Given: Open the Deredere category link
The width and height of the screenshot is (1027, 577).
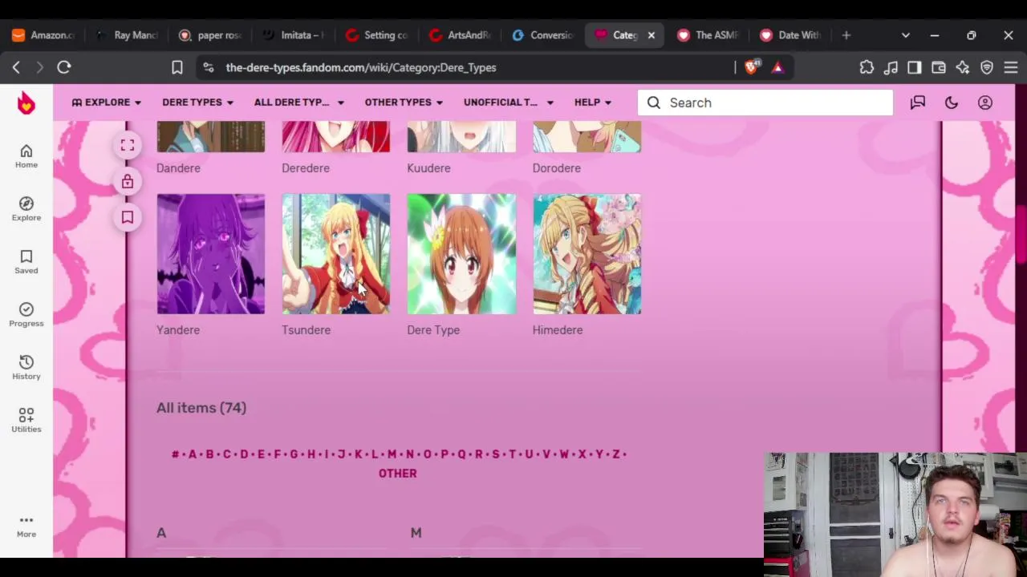Looking at the screenshot, I should coord(306,168).
